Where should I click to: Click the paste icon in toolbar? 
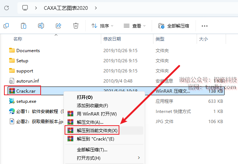click(24, 26)
